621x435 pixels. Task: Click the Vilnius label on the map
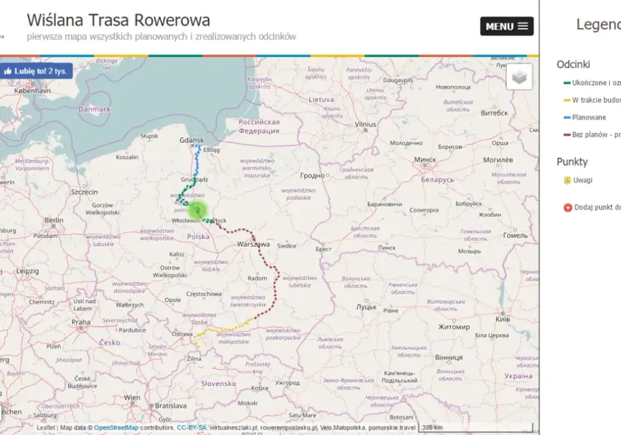(365, 124)
